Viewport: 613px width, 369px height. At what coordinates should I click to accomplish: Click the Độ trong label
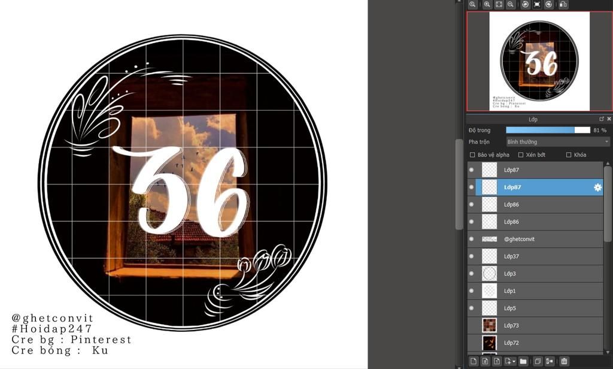pyautogui.click(x=480, y=131)
